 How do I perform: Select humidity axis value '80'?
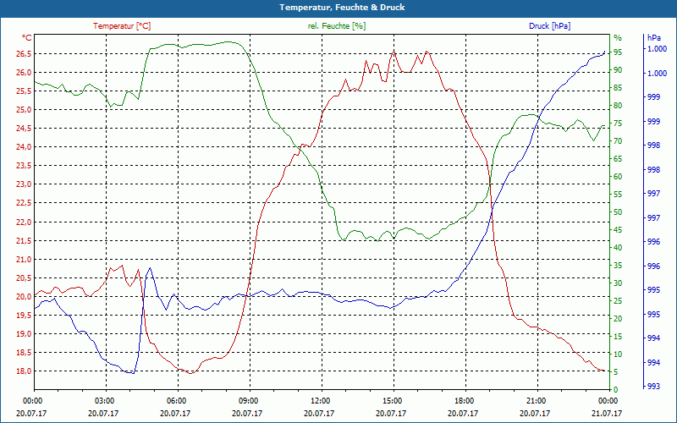[x=618, y=105]
